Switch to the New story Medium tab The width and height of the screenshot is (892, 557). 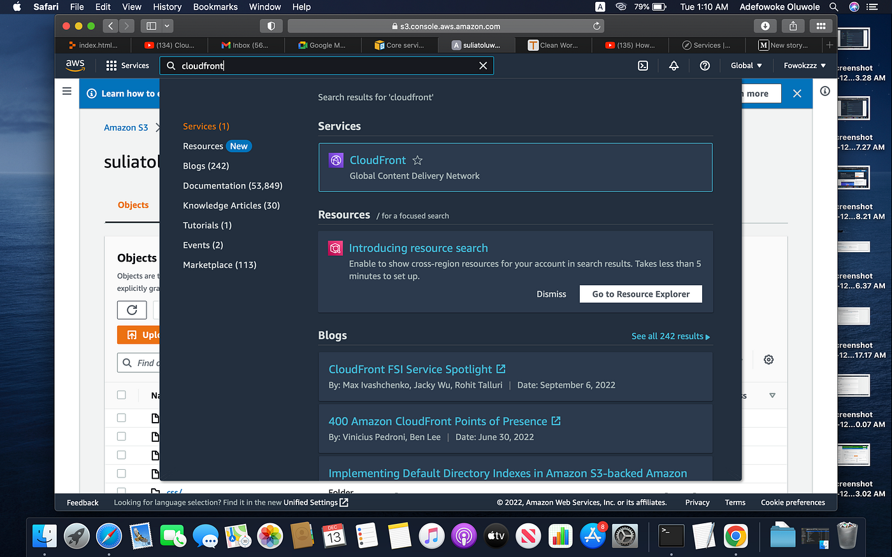pyautogui.click(x=783, y=45)
